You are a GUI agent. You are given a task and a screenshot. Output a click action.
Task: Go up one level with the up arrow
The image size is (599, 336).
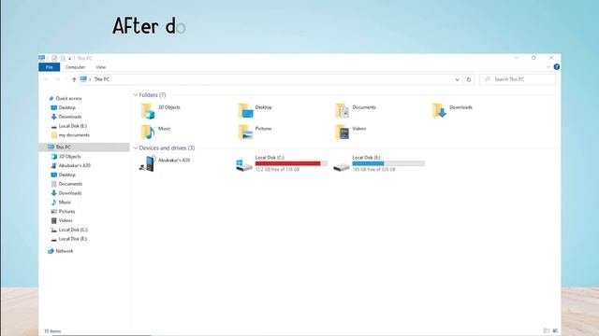pyautogui.click(x=74, y=79)
